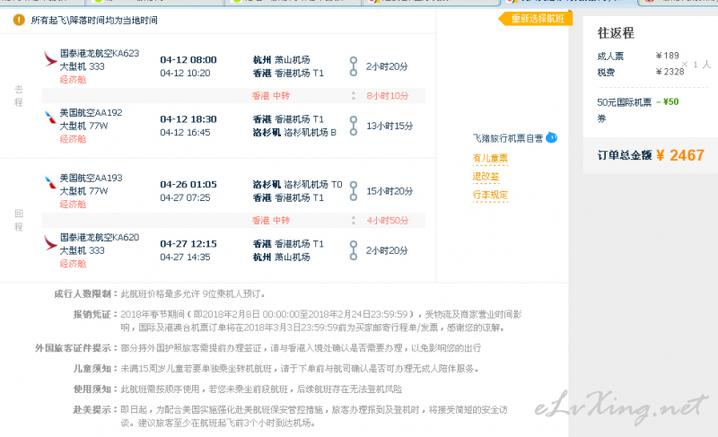Click the 重新选择航班 button
Screen dimensions: 718x437
536,19
